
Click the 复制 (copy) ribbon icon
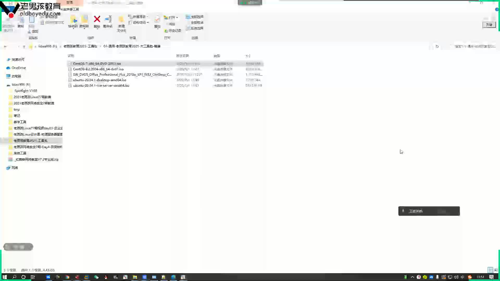click(21, 22)
